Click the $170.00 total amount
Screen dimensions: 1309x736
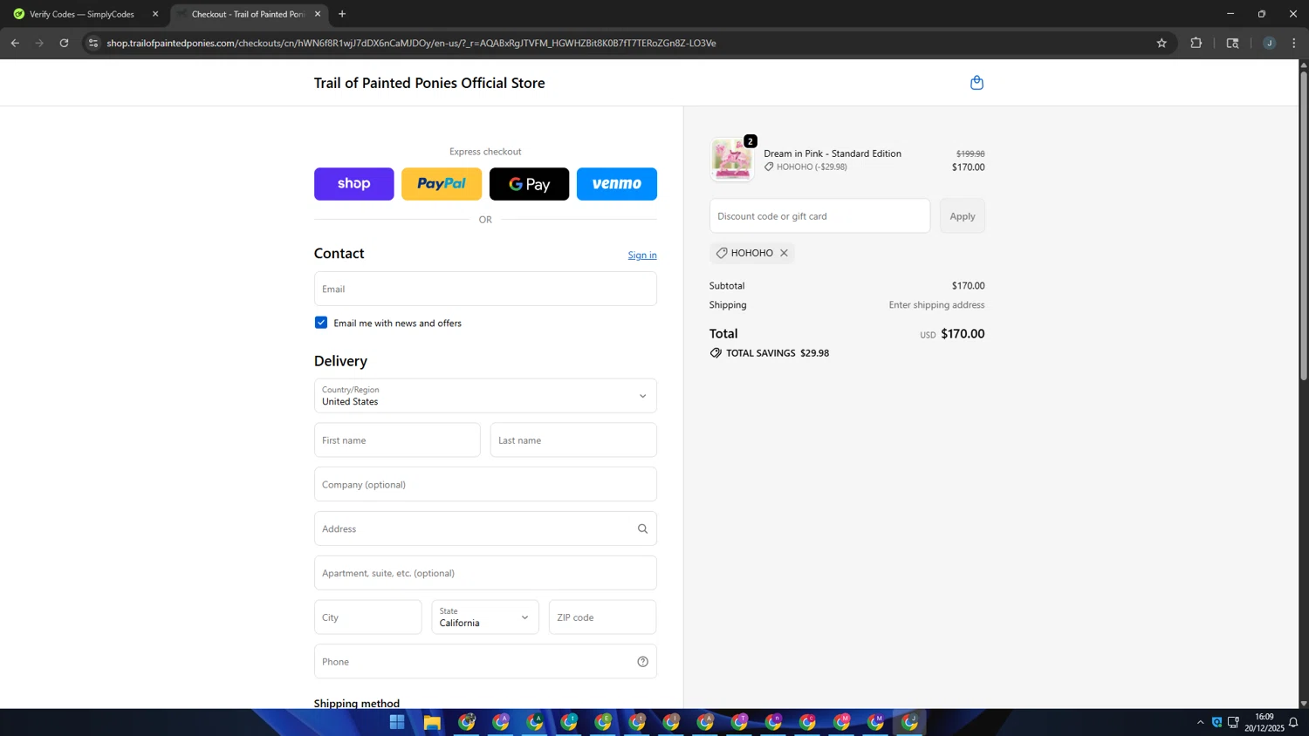[963, 334]
